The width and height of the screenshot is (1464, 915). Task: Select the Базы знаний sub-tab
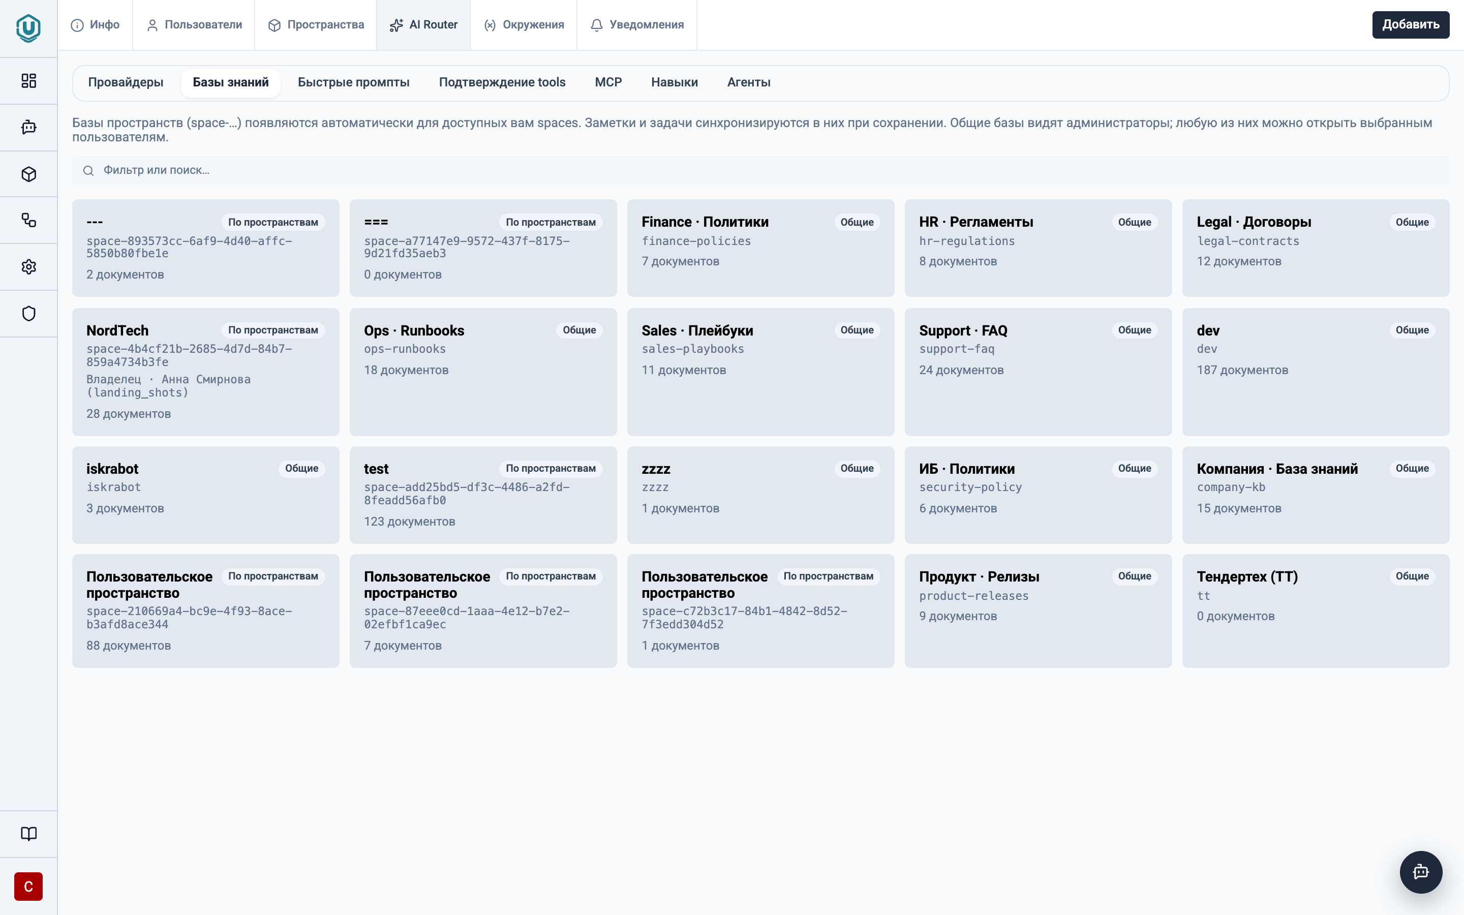tap(230, 82)
